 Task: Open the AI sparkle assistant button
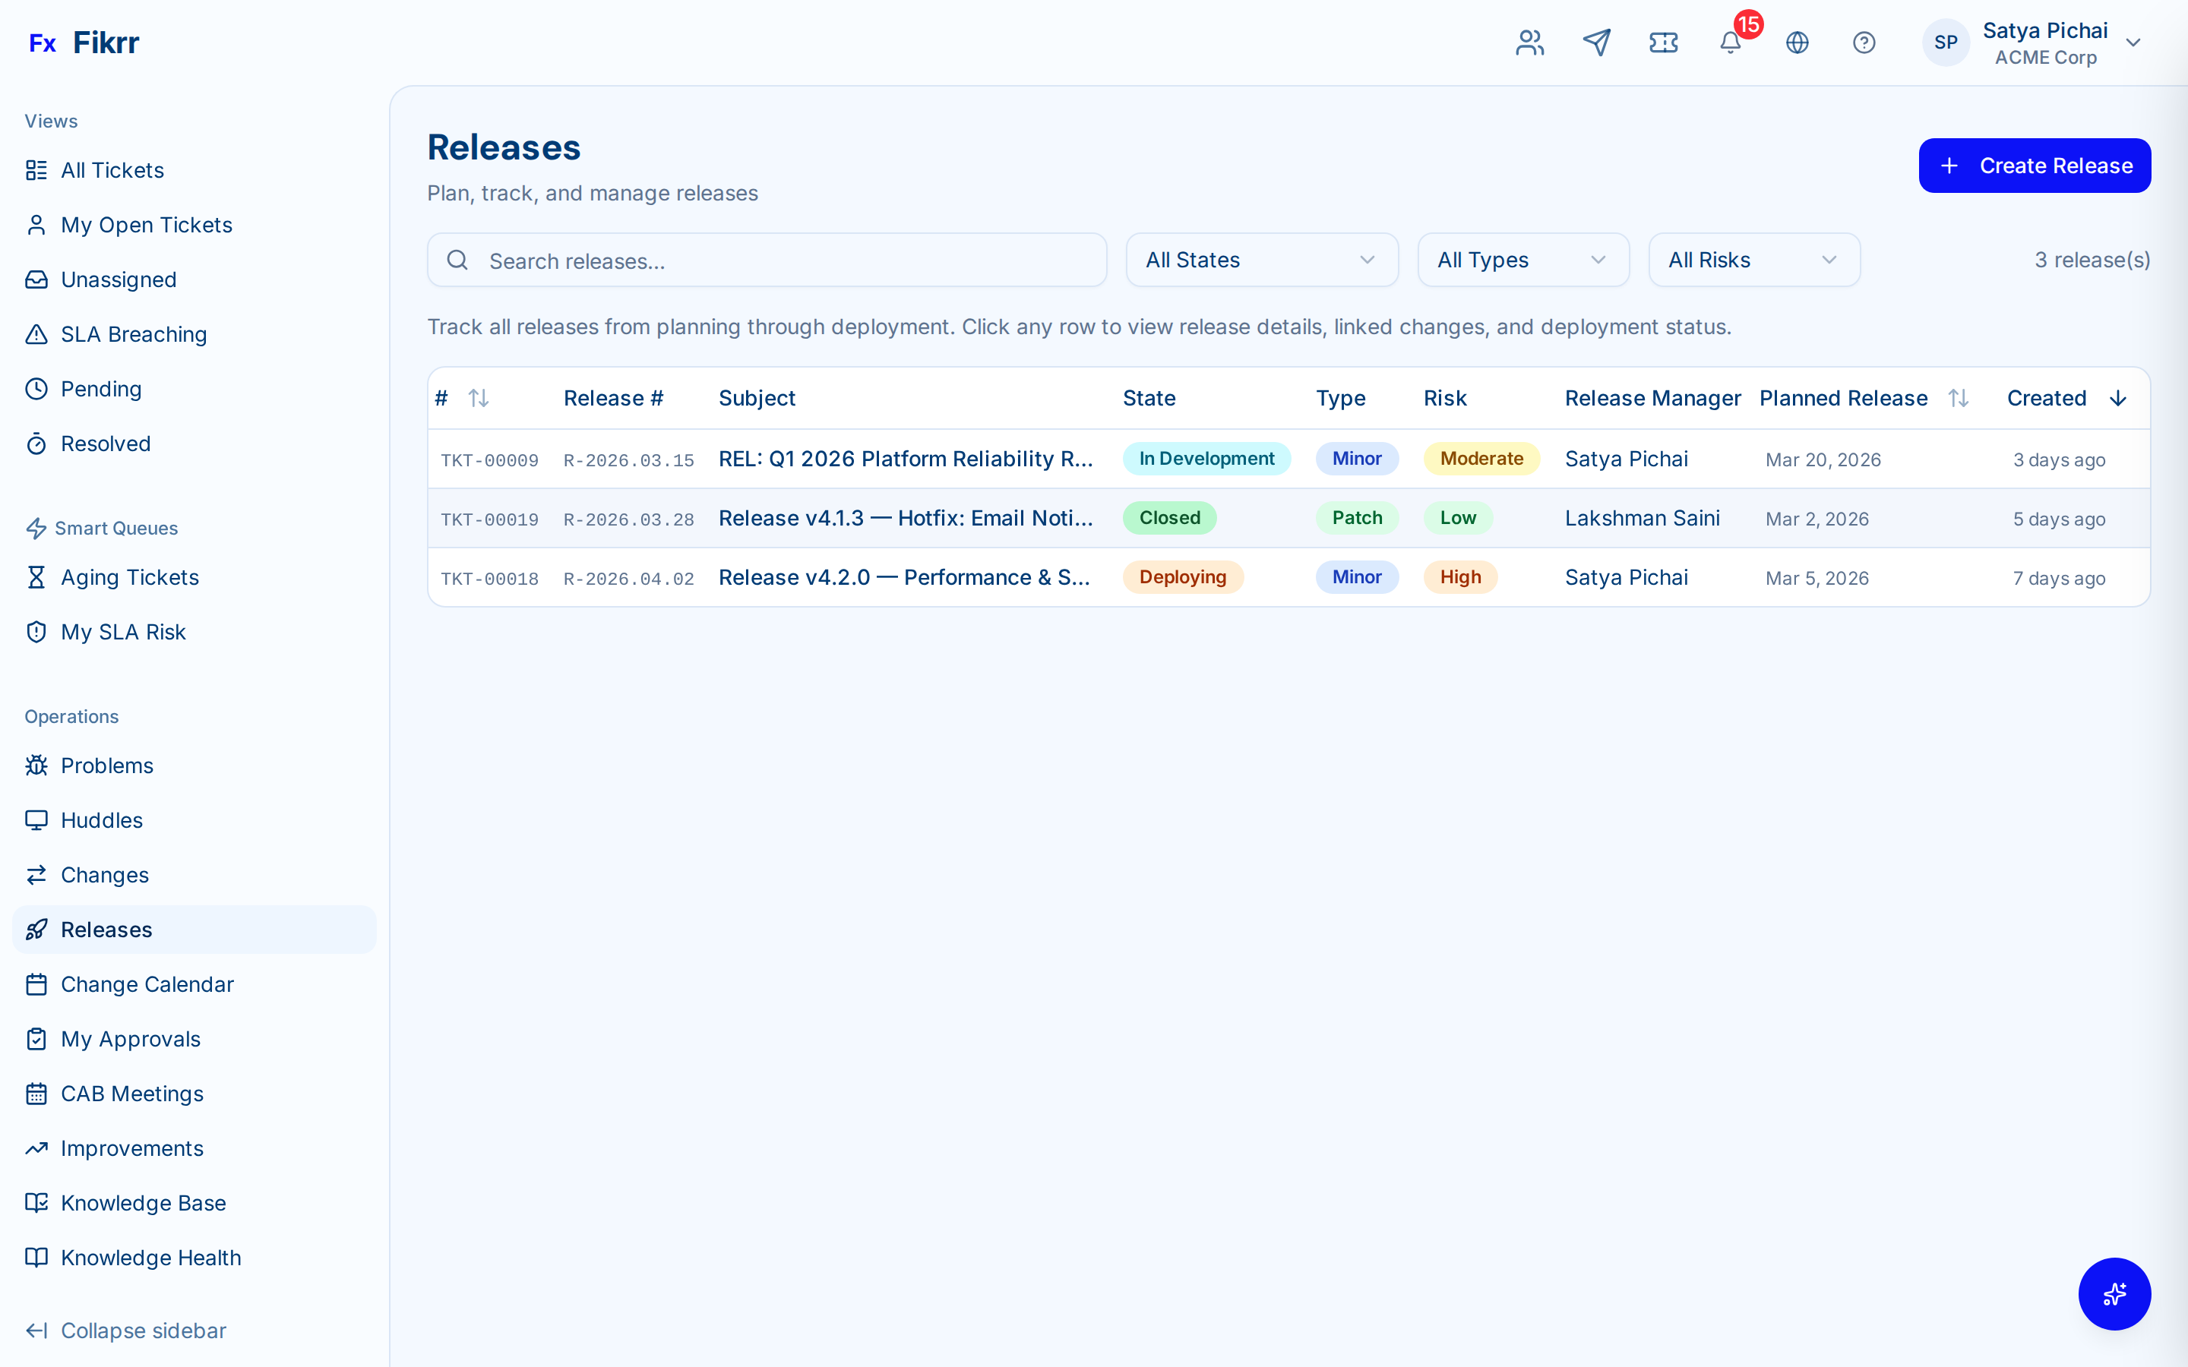point(2115,1294)
